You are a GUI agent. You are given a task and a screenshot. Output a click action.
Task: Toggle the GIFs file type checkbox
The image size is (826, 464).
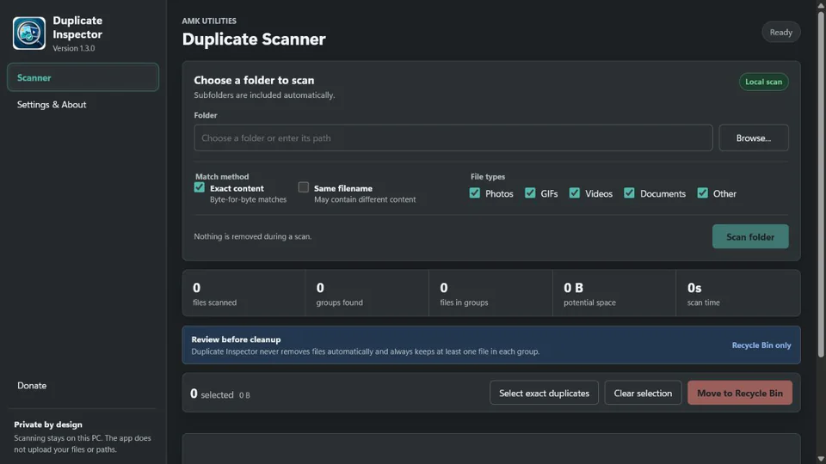530,193
